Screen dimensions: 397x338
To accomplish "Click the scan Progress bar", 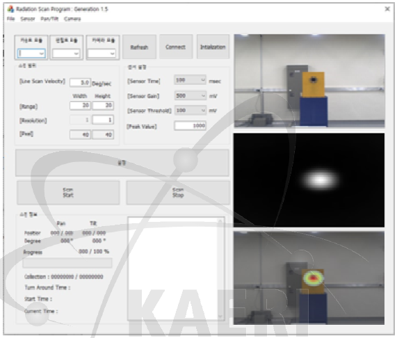I will tap(67, 264).
